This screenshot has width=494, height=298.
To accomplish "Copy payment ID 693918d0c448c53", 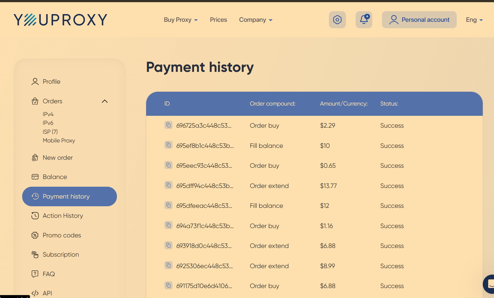I will click(x=169, y=245).
